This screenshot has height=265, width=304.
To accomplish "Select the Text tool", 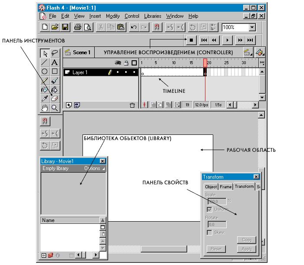I will click(x=55, y=62).
